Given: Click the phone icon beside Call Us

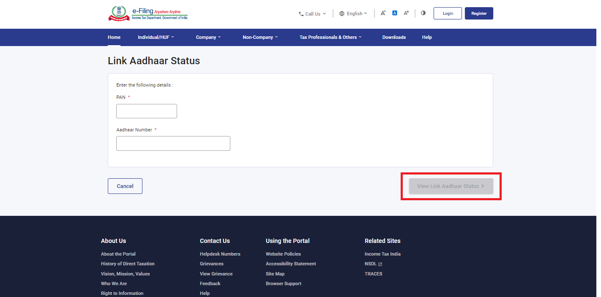Looking at the screenshot, I should (x=301, y=14).
